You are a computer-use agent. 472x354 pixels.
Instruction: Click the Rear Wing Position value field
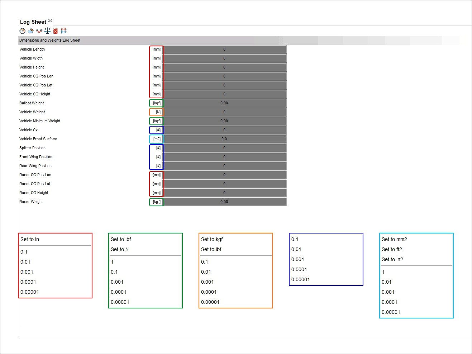[x=225, y=166]
